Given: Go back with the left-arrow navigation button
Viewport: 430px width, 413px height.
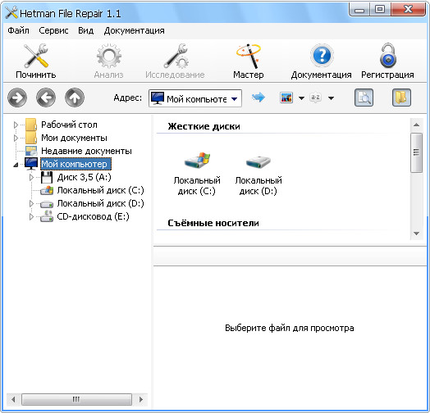Looking at the screenshot, I should tap(46, 98).
